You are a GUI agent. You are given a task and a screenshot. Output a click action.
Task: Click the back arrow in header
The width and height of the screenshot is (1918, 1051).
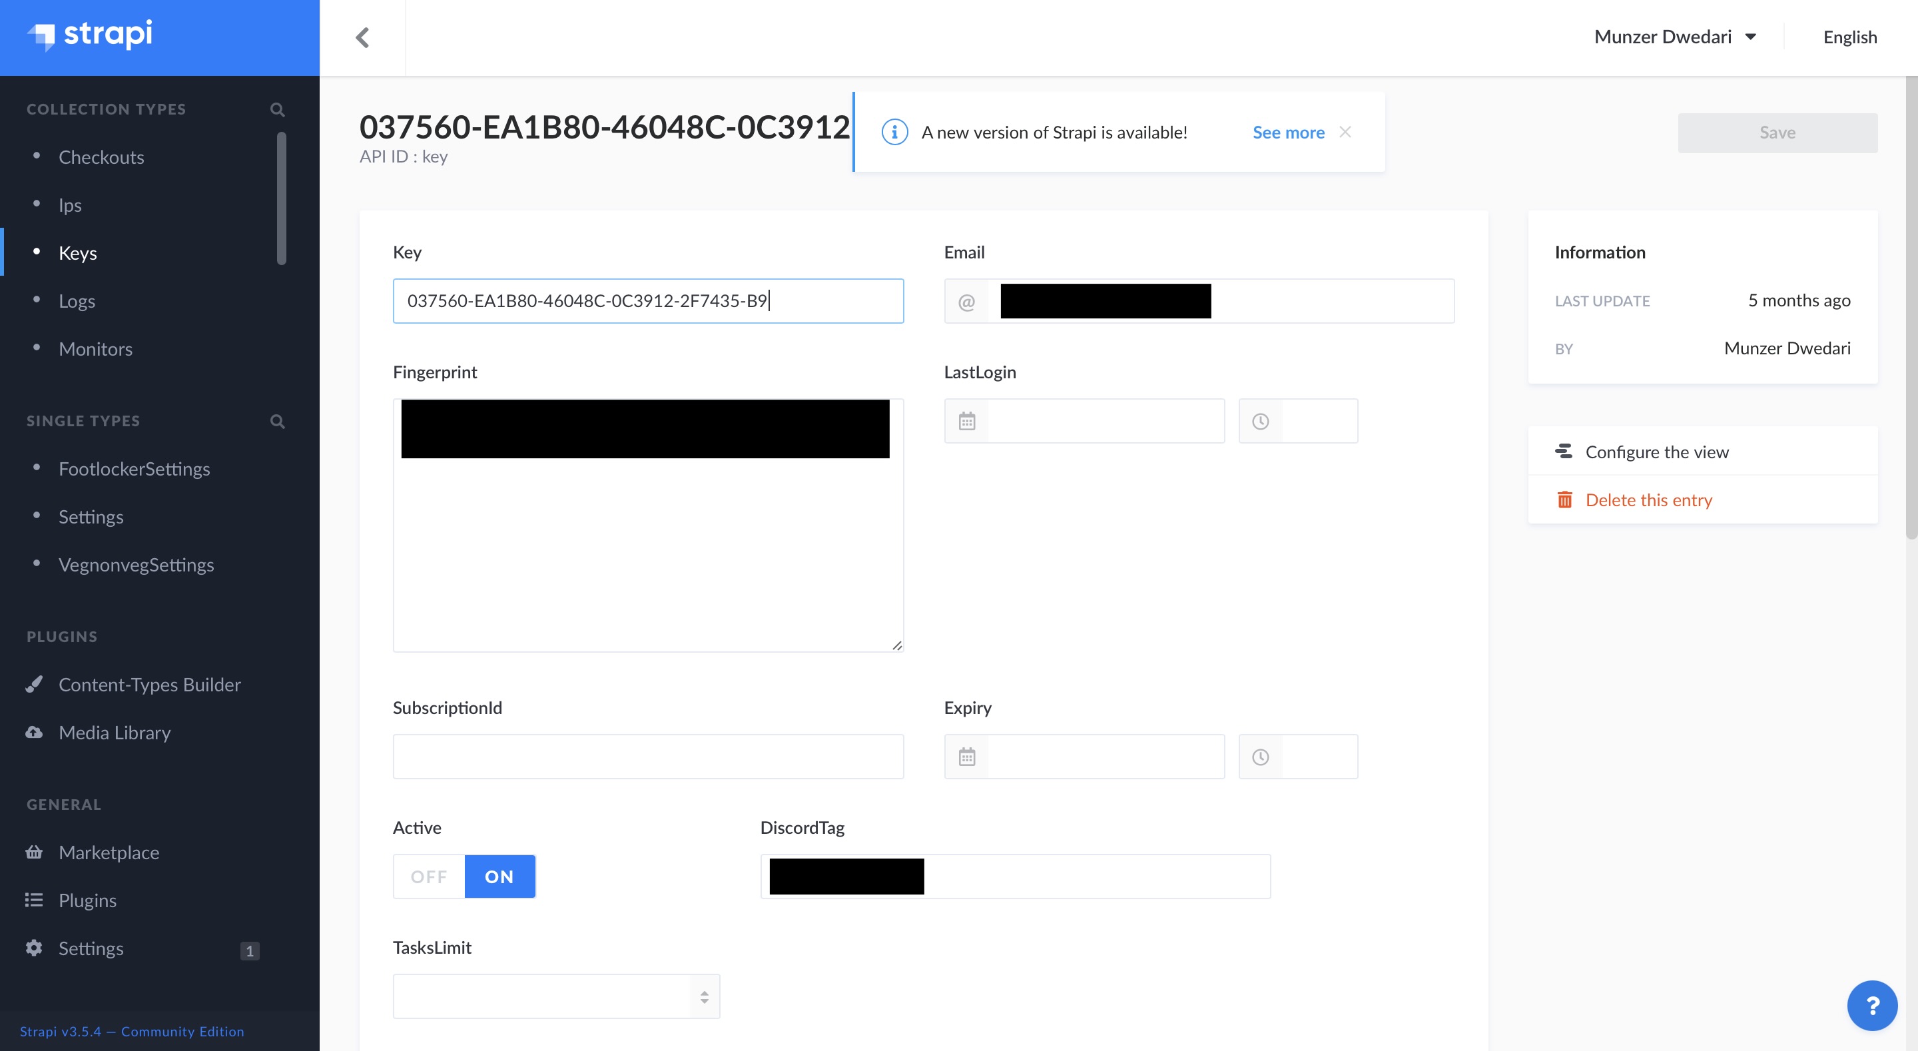coord(362,37)
